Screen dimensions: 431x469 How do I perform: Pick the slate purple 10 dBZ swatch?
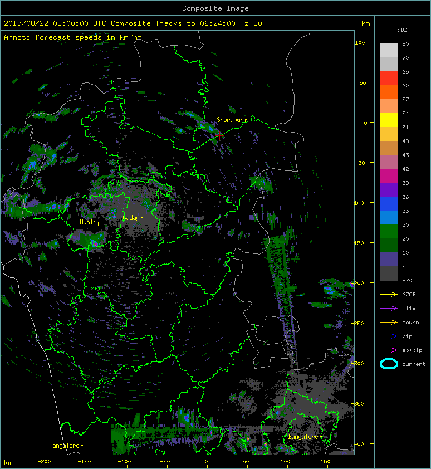389,259
